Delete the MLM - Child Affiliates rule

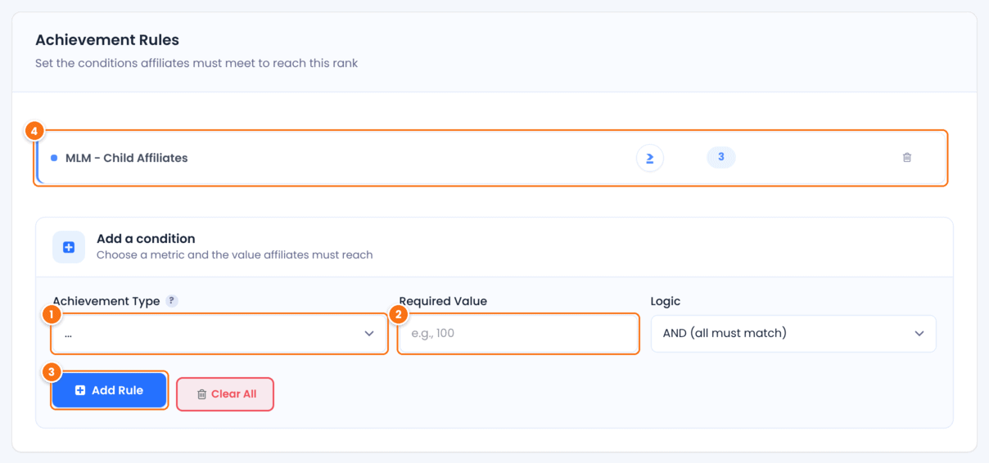click(906, 158)
